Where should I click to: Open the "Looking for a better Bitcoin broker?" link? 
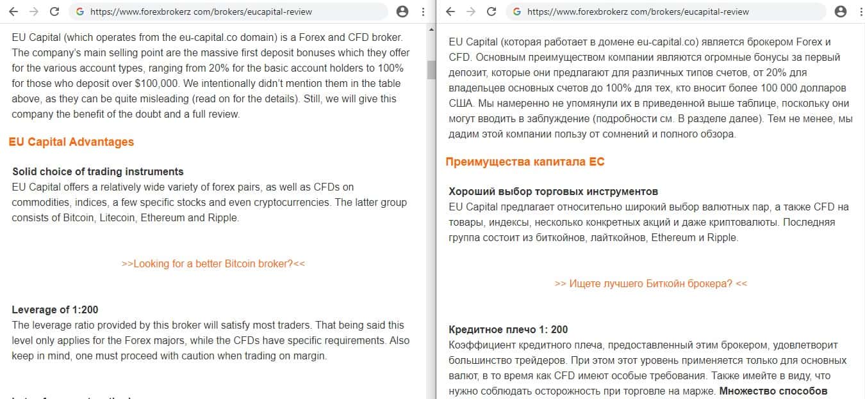click(x=213, y=263)
